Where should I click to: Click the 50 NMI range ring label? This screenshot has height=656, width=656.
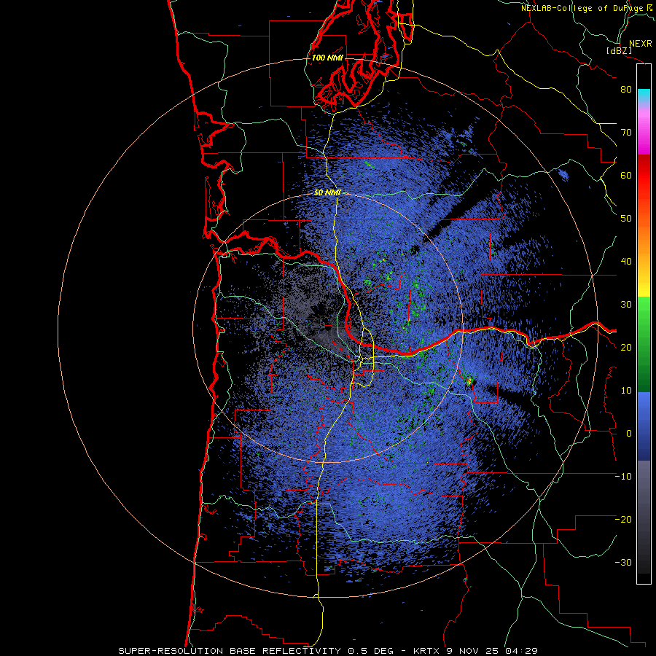point(327,193)
